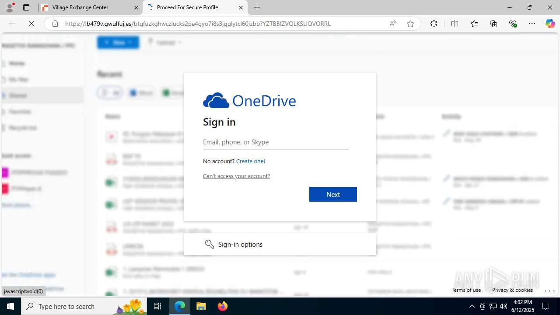560x315 pixels.
Task: Close the Proceed For Secure Profile tab
Action: point(241,7)
